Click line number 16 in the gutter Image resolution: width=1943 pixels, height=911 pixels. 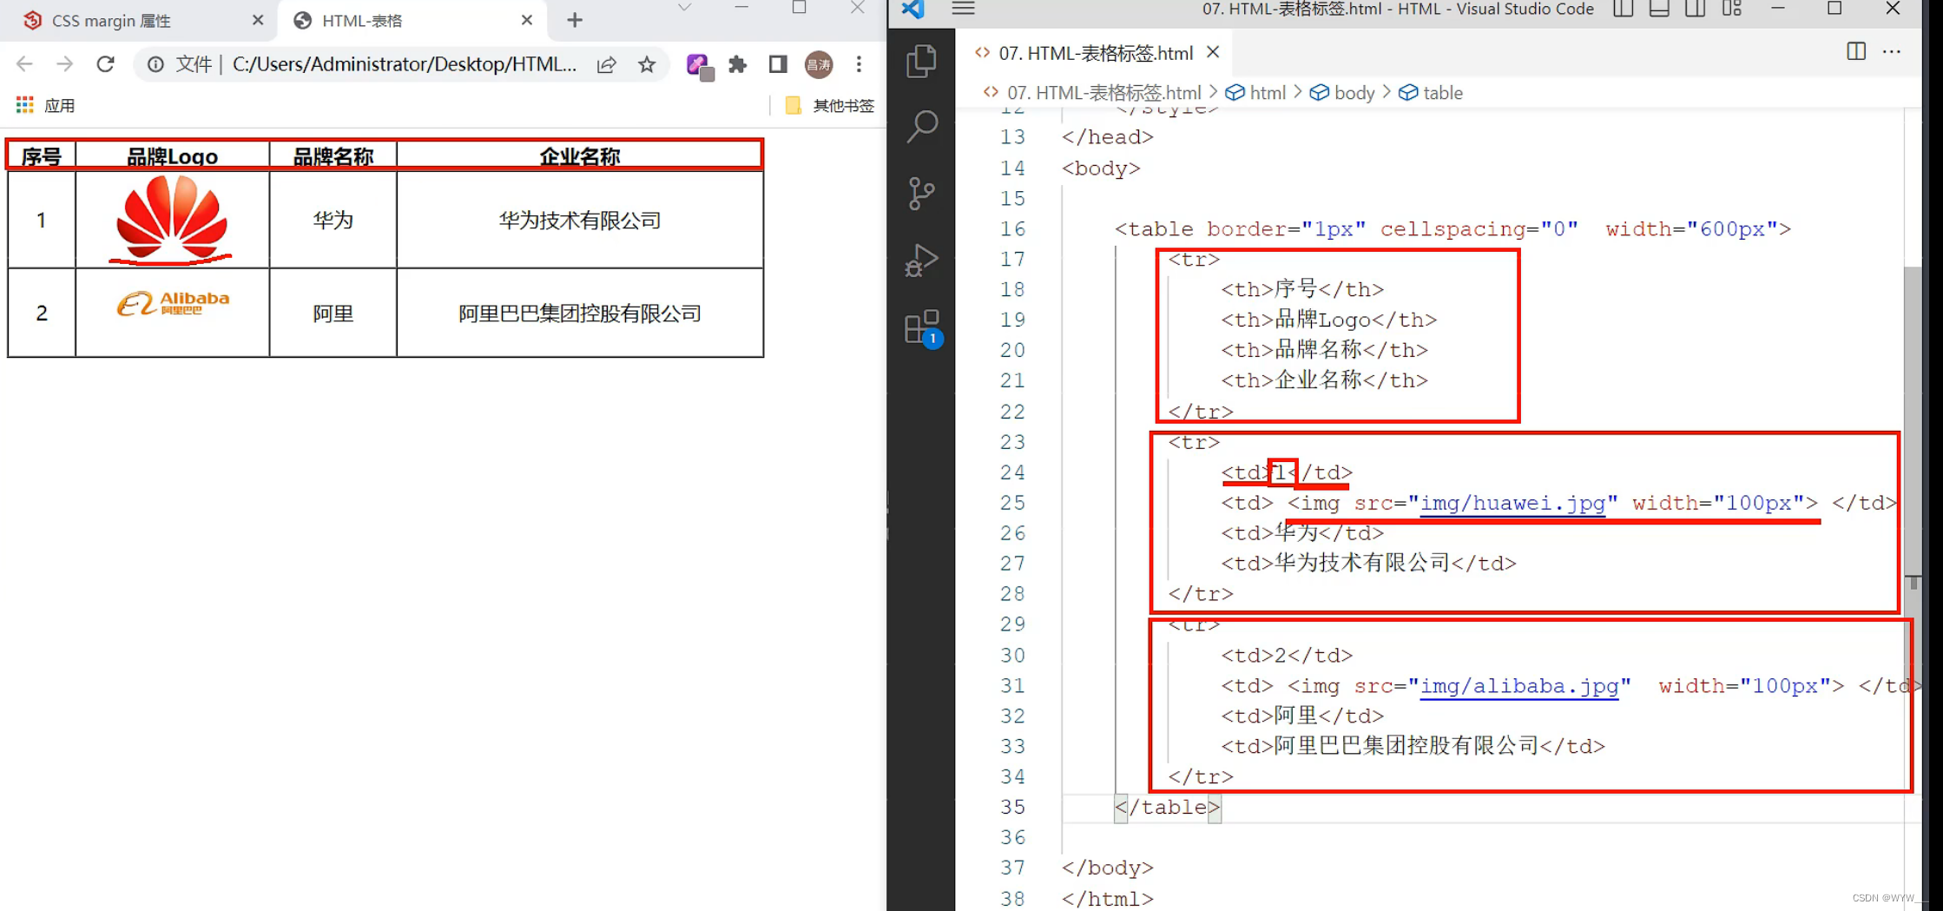(x=1012, y=229)
